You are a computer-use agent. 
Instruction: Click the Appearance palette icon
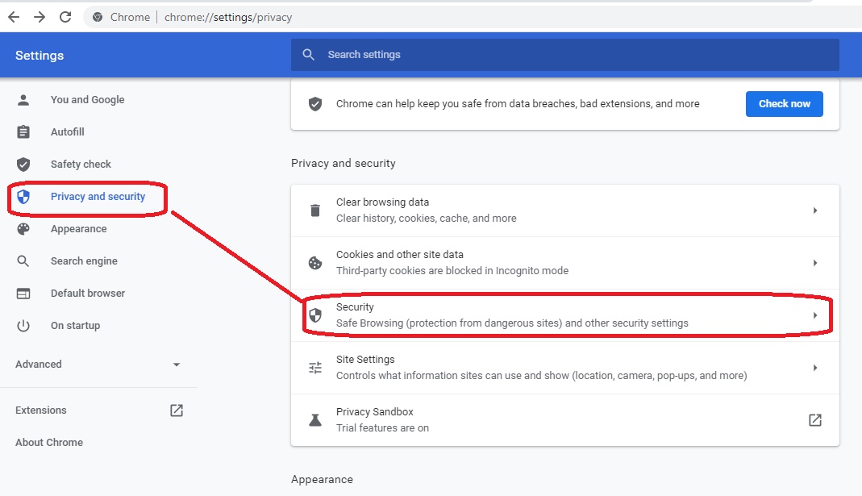click(x=23, y=229)
